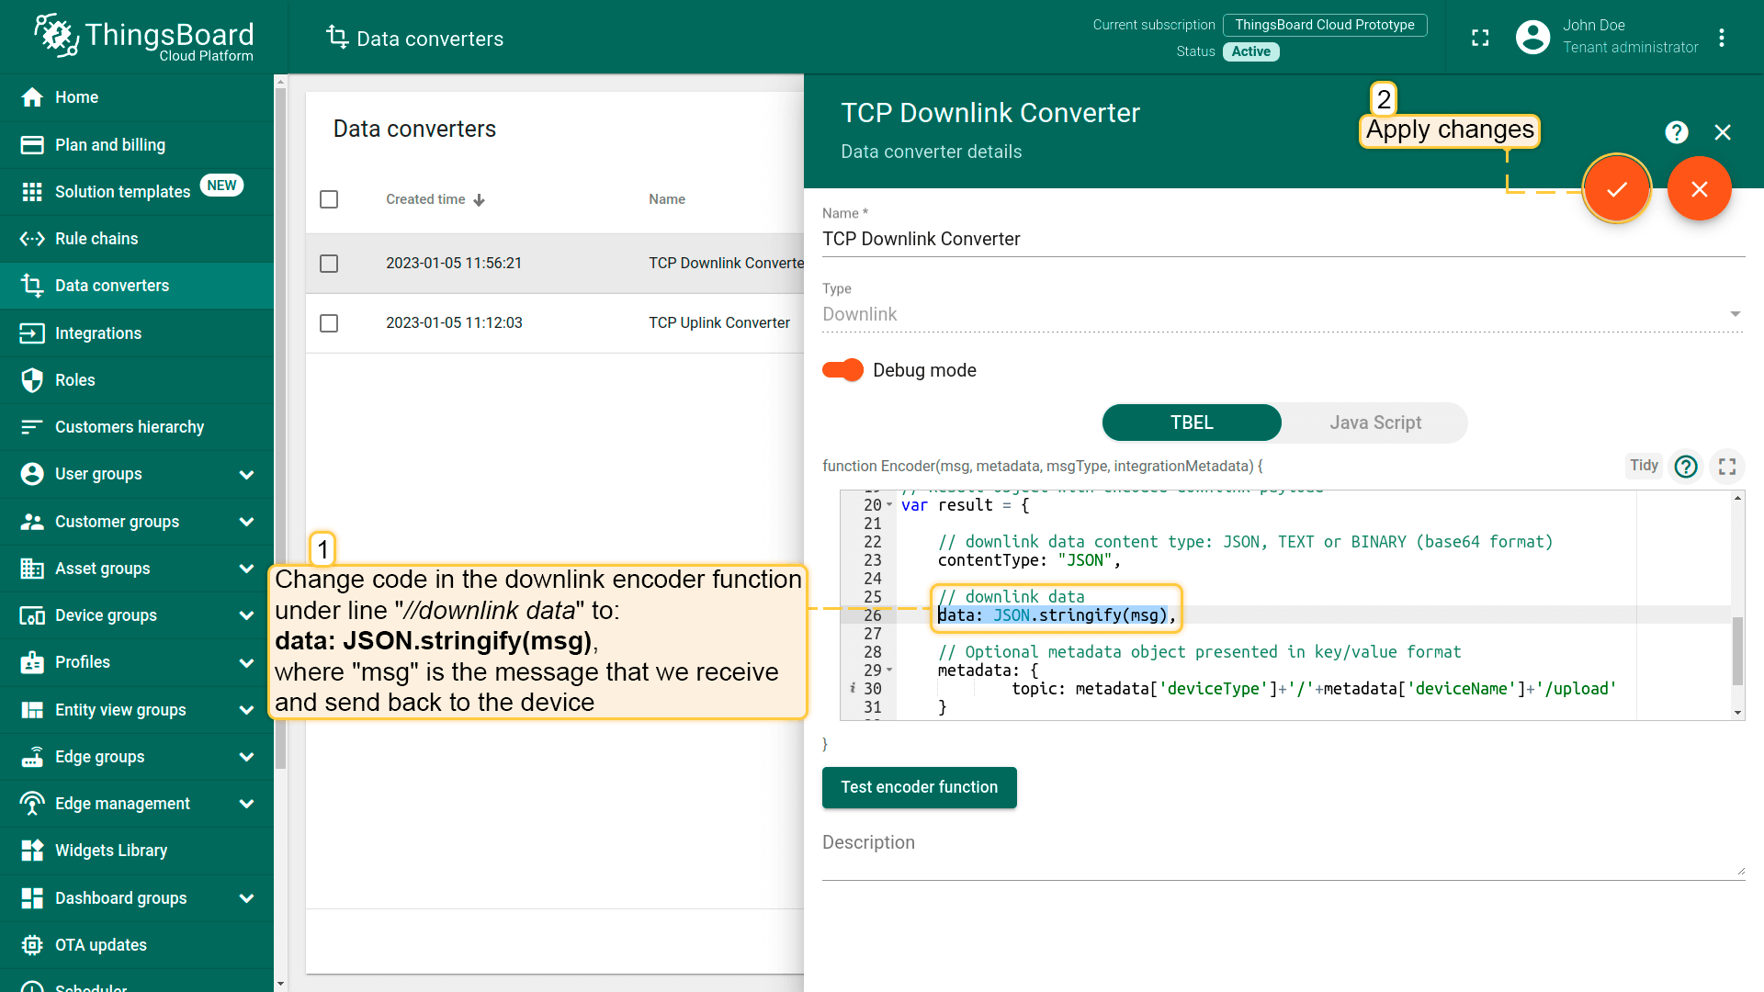Screen dimensions: 1764x992
Task: Check the TCP Uplink Converter row checkbox
Action: (329, 323)
